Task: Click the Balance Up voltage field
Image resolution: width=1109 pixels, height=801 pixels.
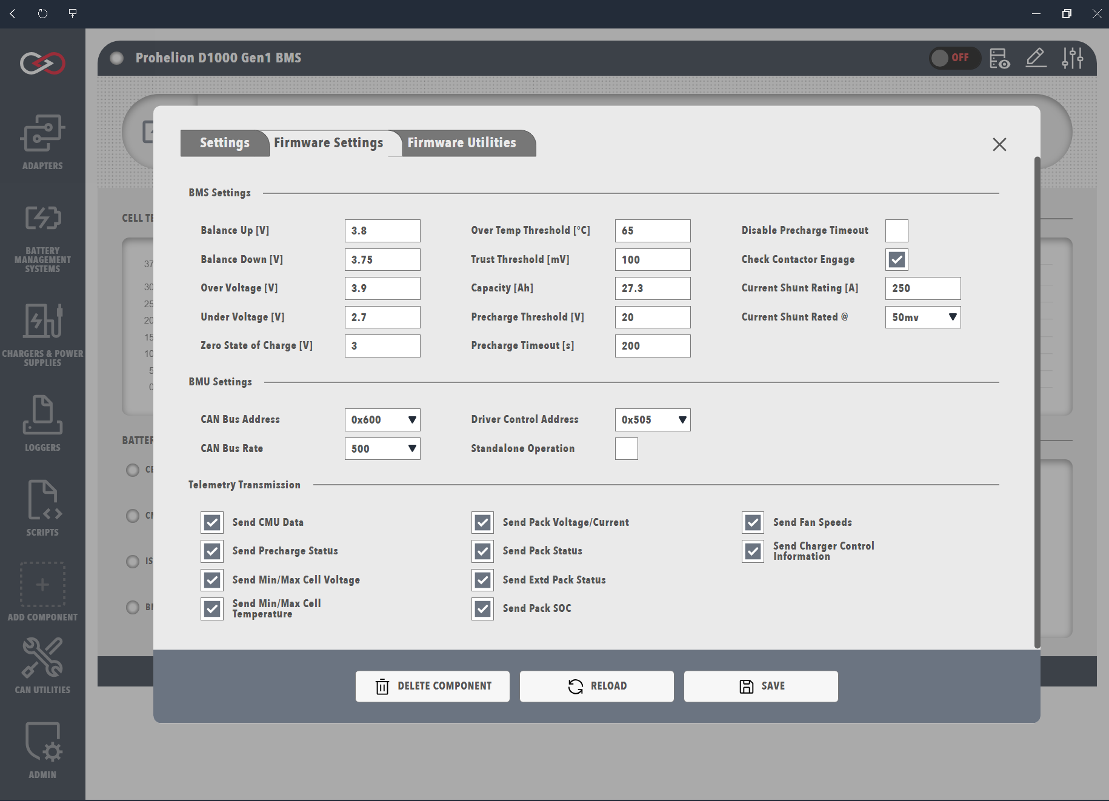Action: pos(382,231)
